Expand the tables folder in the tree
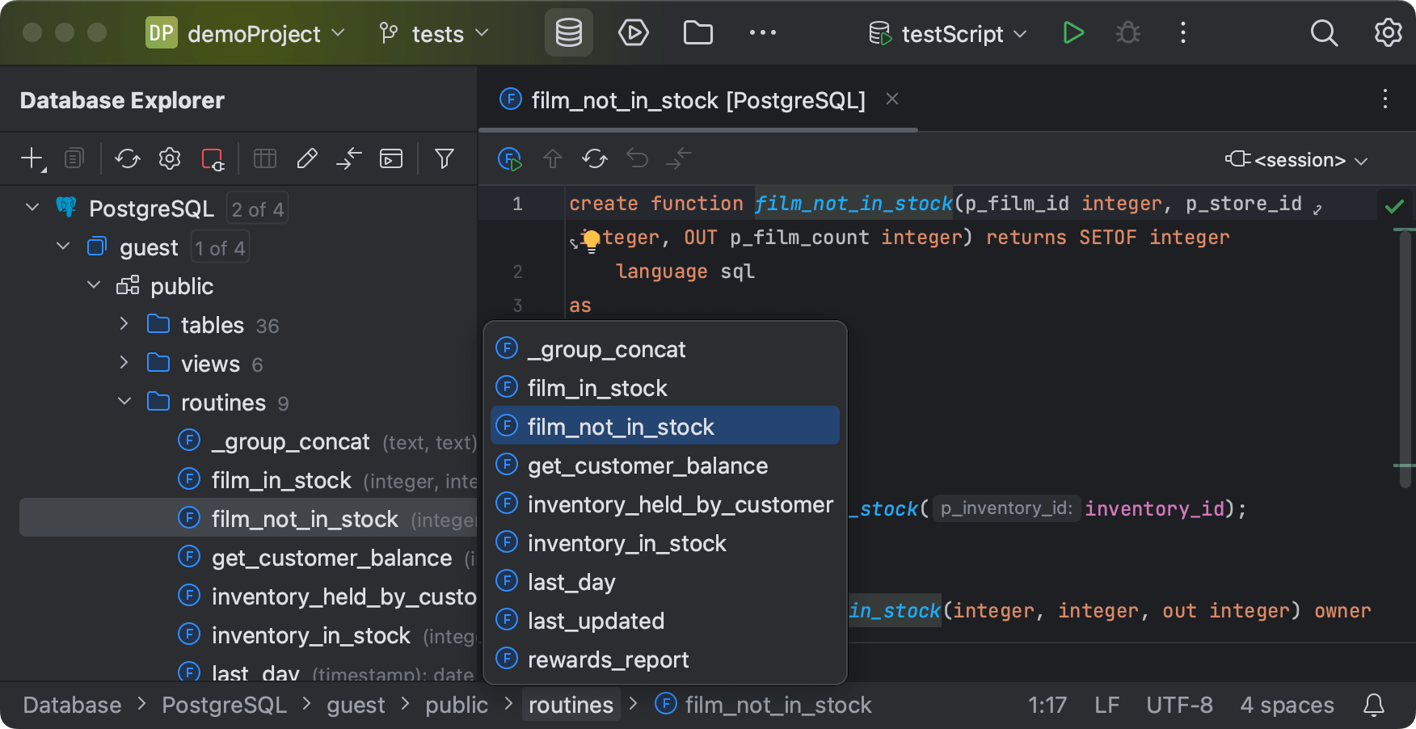The image size is (1416, 729). [x=124, y=324]
